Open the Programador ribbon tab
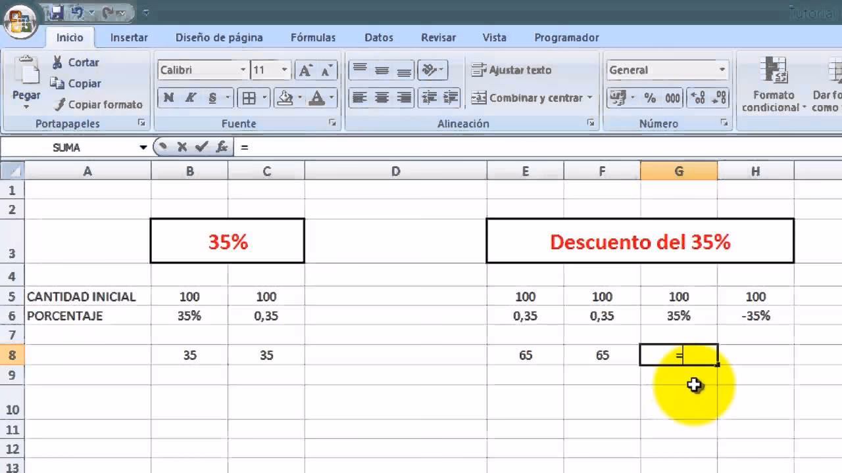 pyautogui.click(x=566, y=37)
